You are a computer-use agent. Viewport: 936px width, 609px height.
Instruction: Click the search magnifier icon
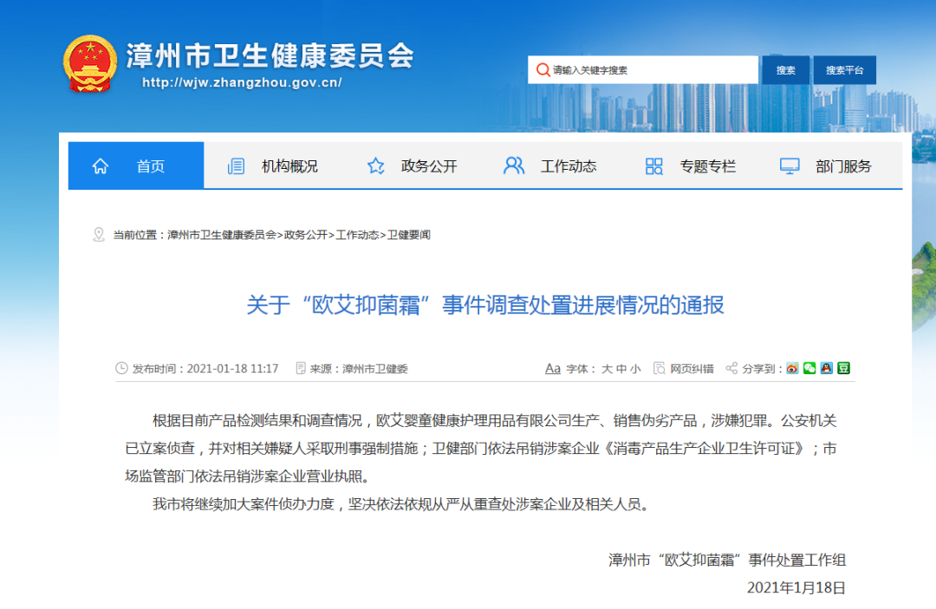point(543,70)
